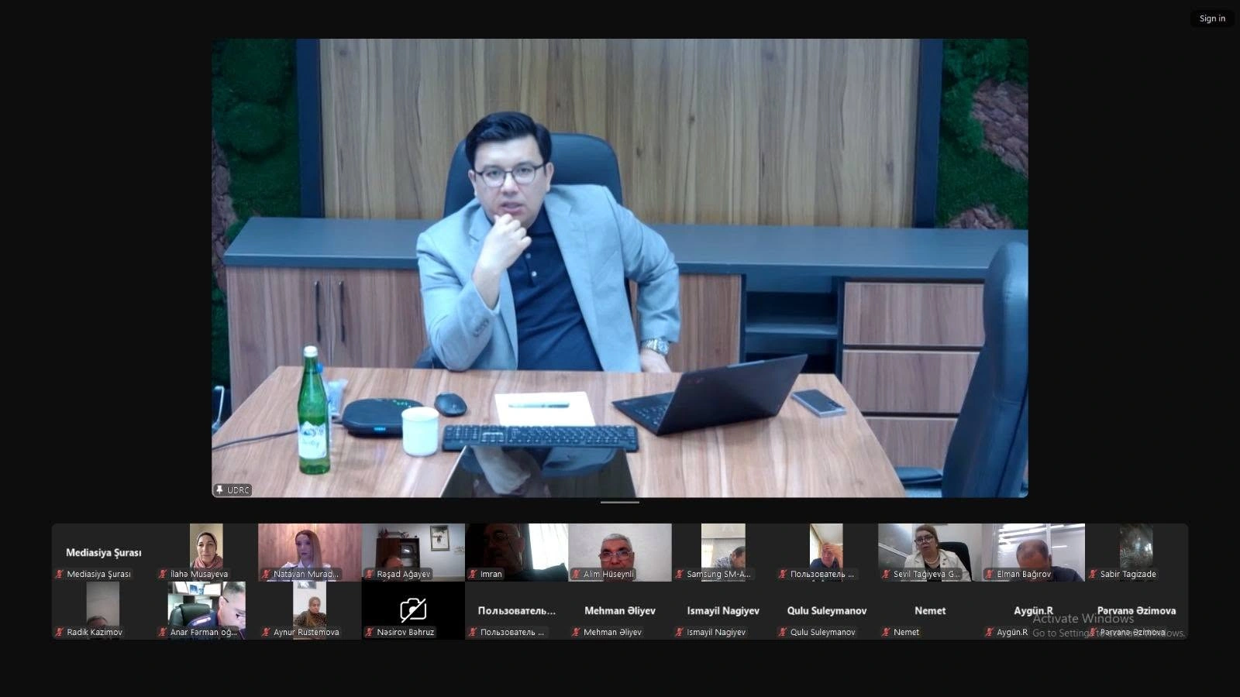Select the UDRC name label on main video
This screenshot has width=1240, height=697.
[238, 490]
